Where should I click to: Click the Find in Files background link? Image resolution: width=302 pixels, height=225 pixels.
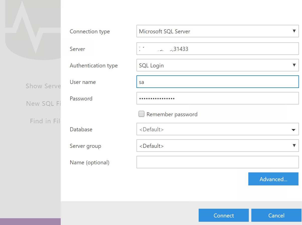[x=45, y=121]
